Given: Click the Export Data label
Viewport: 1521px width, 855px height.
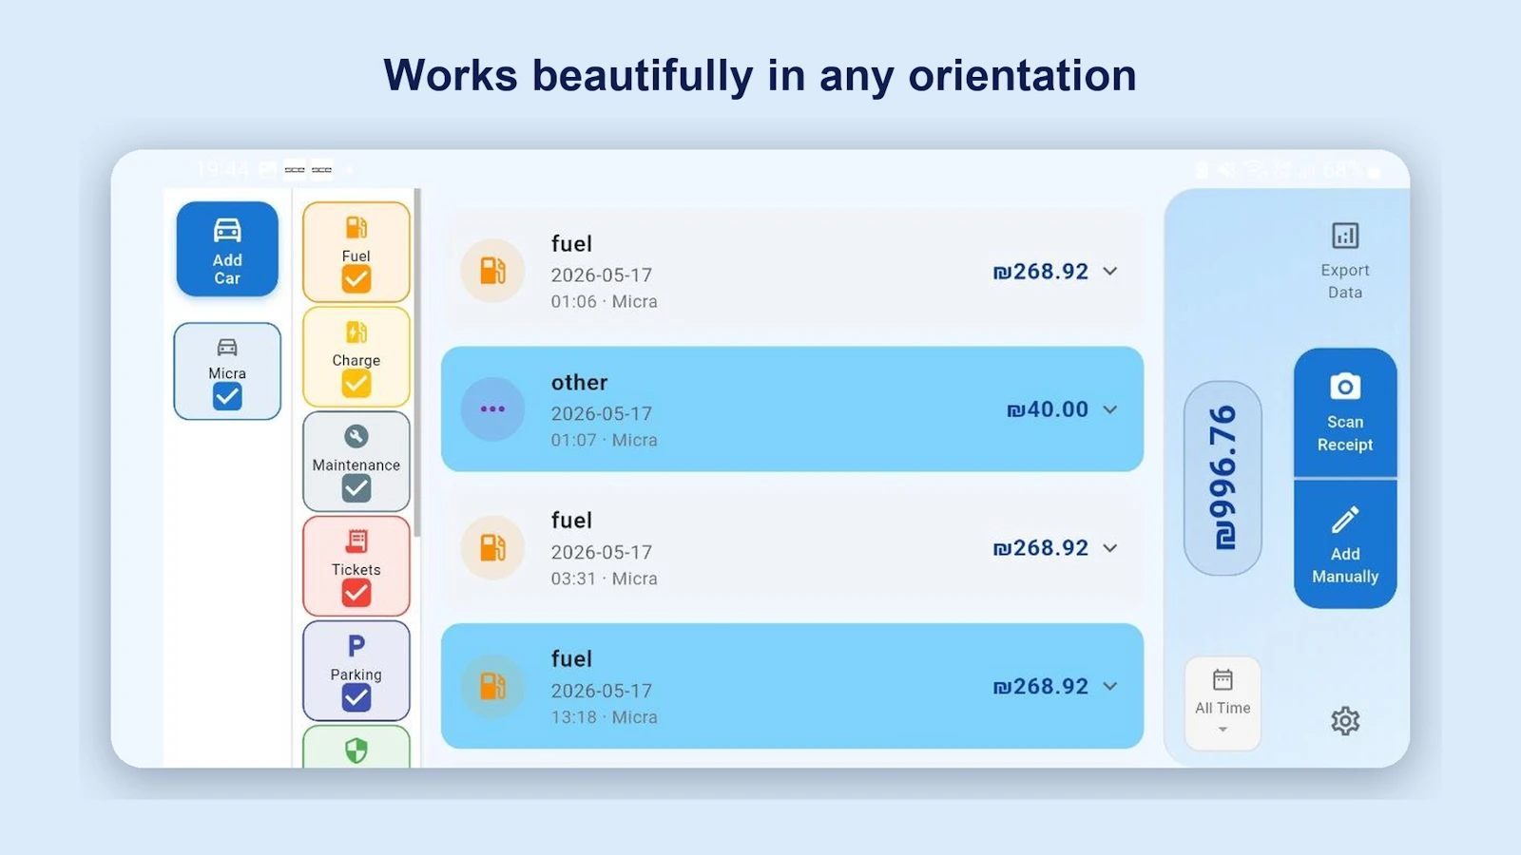Looking at the screenshot, I should point(1345,281).
